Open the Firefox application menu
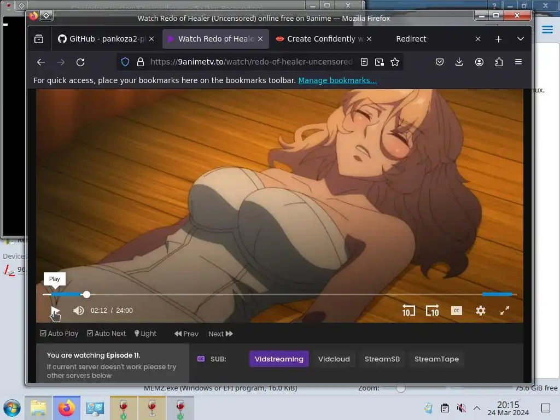 [x=518, y=62]
